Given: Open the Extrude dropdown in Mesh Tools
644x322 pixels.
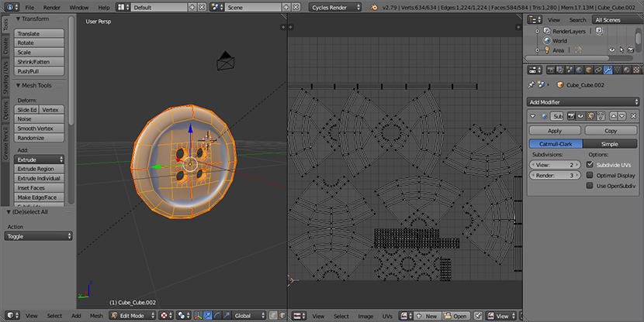Looking at the screenshot, I should 39,159.
